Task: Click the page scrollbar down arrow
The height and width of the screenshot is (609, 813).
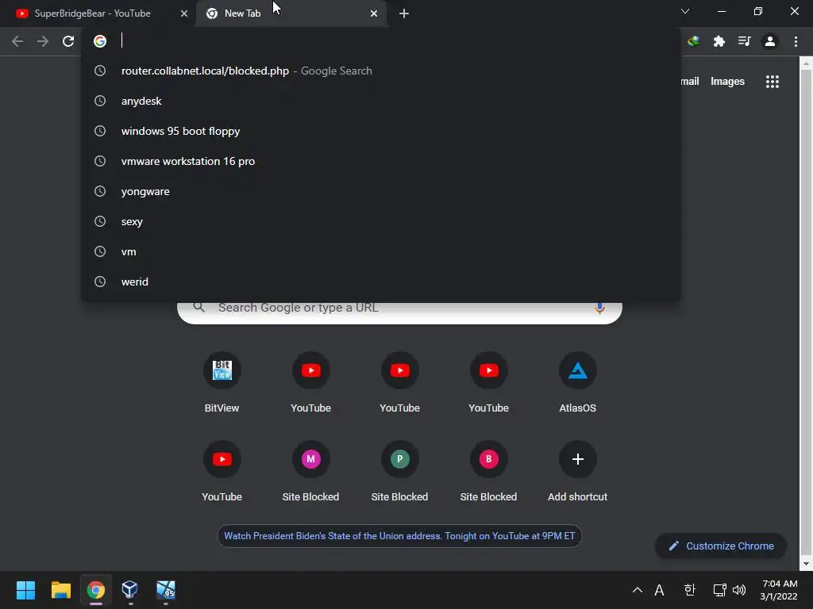Action: click(805, 564)
